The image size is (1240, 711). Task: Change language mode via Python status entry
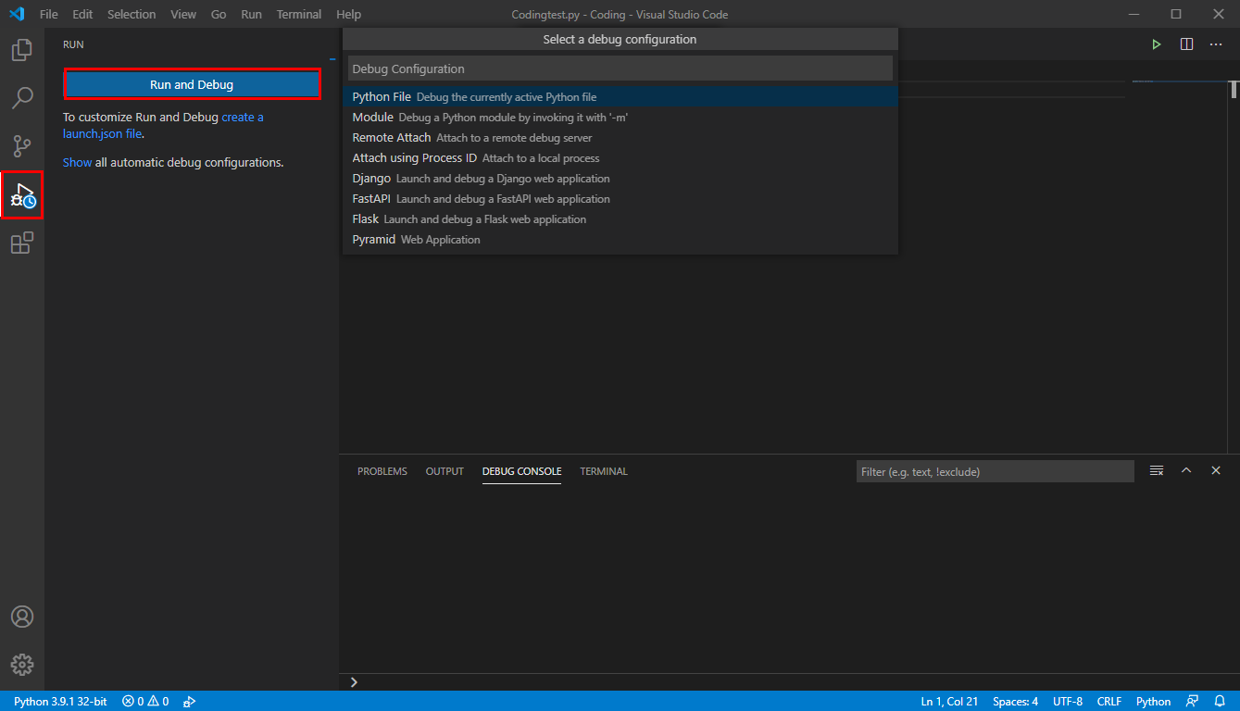(x=1154, y=702)
